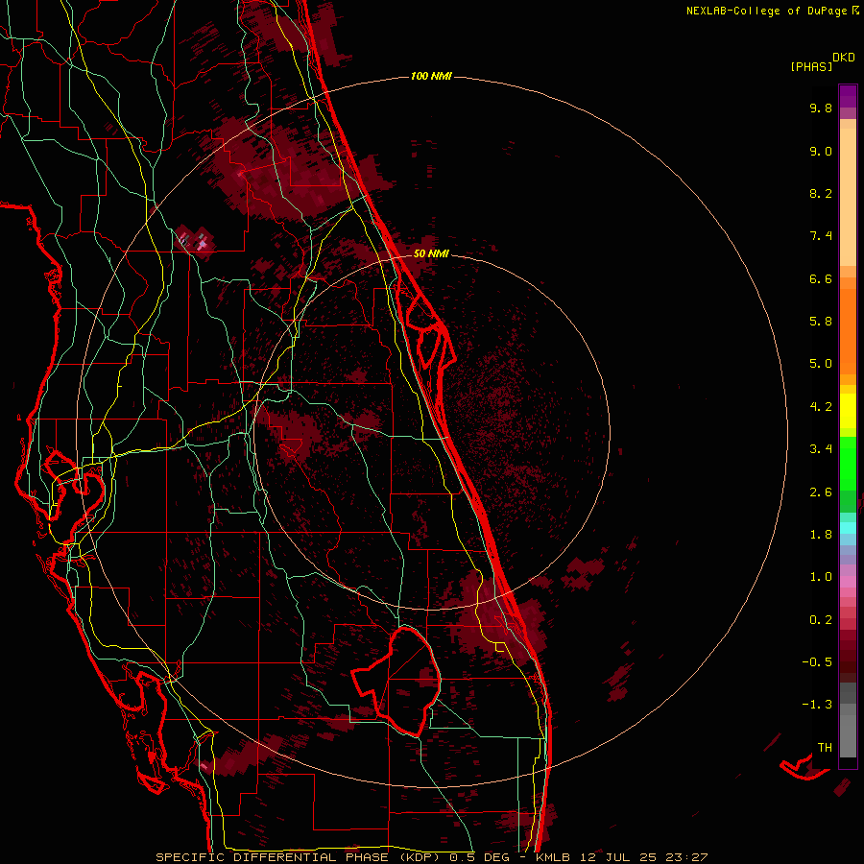The width and height of the screenshot is (864, 864).
Task: Select the 7.4 legend value
Action: coord(821,236)
